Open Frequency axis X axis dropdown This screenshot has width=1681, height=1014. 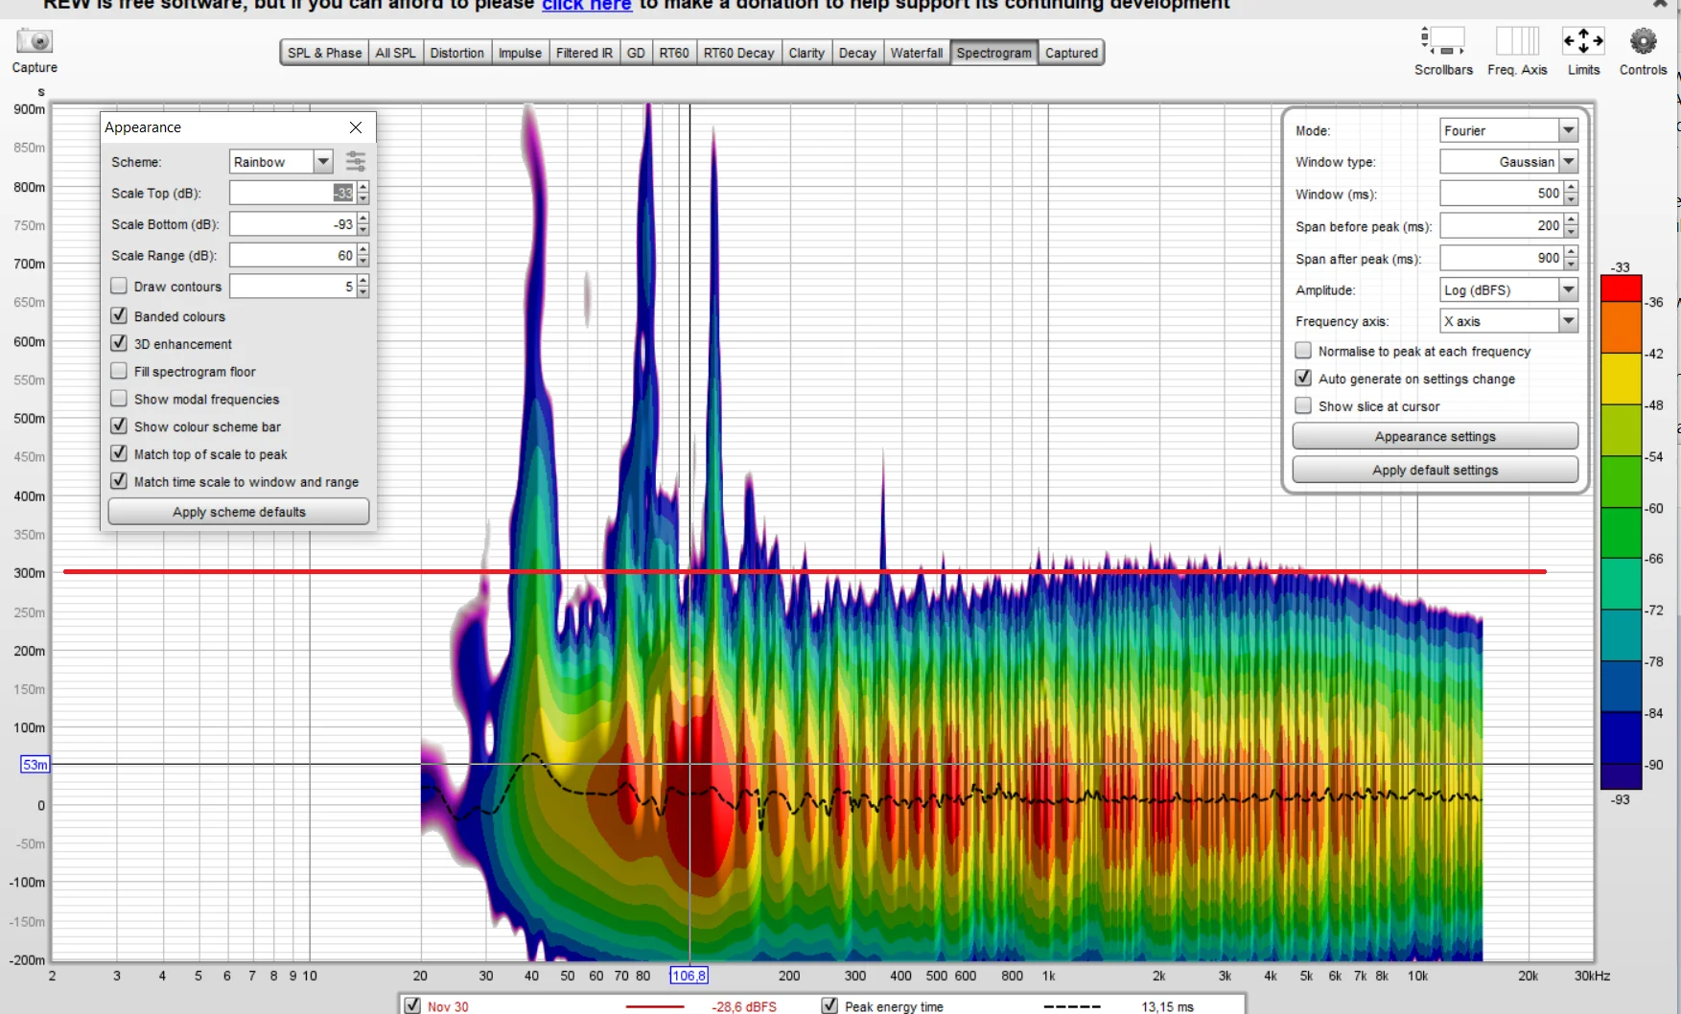tap(1568, 321)
